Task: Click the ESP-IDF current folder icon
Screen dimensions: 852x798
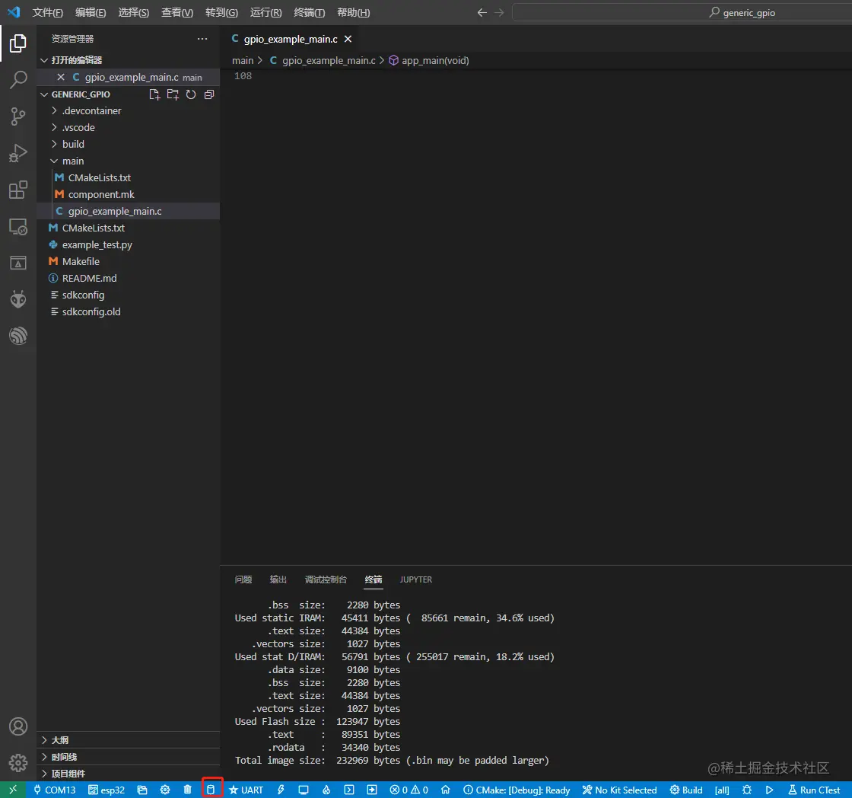Action: coord(142,790)
